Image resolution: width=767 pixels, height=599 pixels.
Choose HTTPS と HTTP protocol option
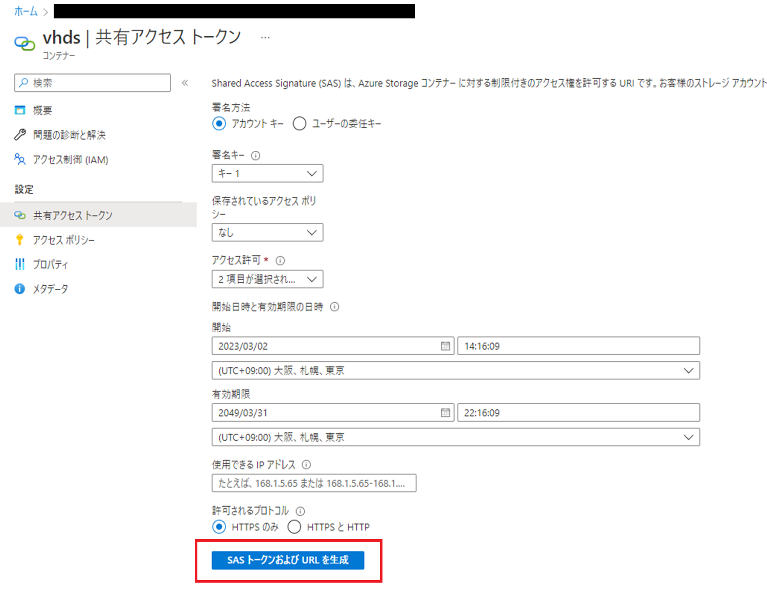tap(295, 527)
